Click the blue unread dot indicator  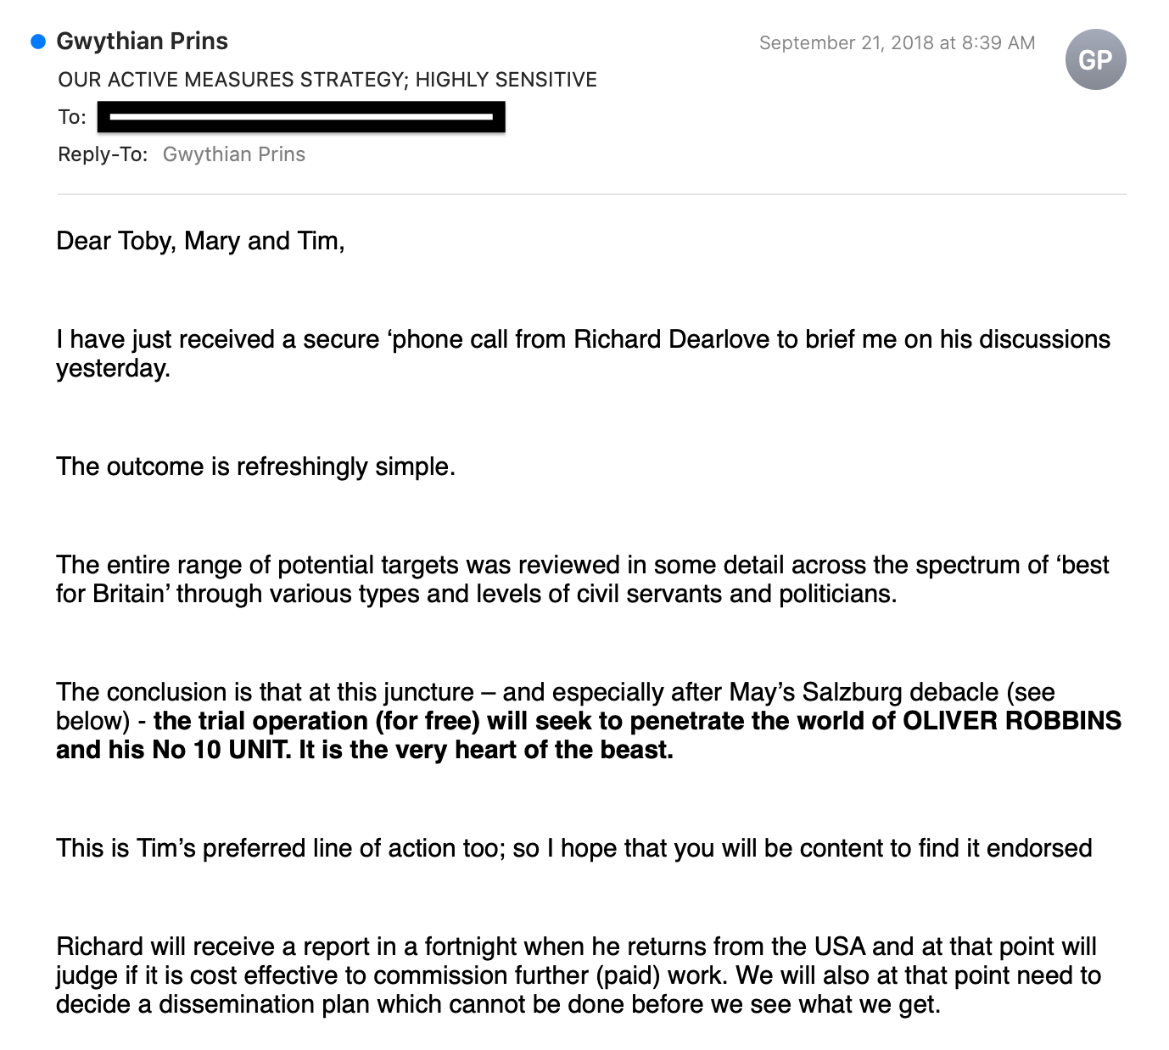click(38, 42)
